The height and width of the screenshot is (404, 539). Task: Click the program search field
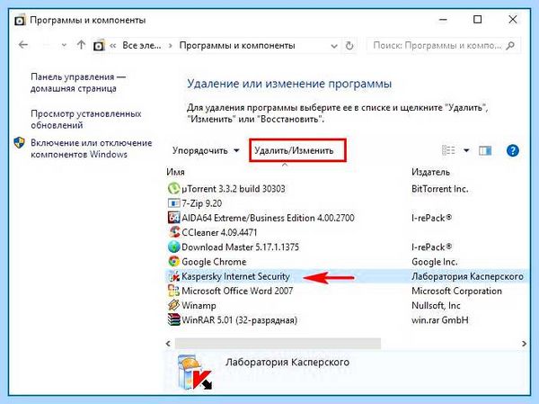click(444, 46)
